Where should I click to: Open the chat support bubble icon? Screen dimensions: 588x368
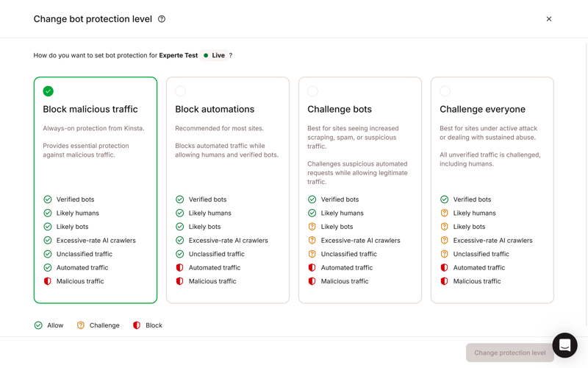tap(564, 345)
